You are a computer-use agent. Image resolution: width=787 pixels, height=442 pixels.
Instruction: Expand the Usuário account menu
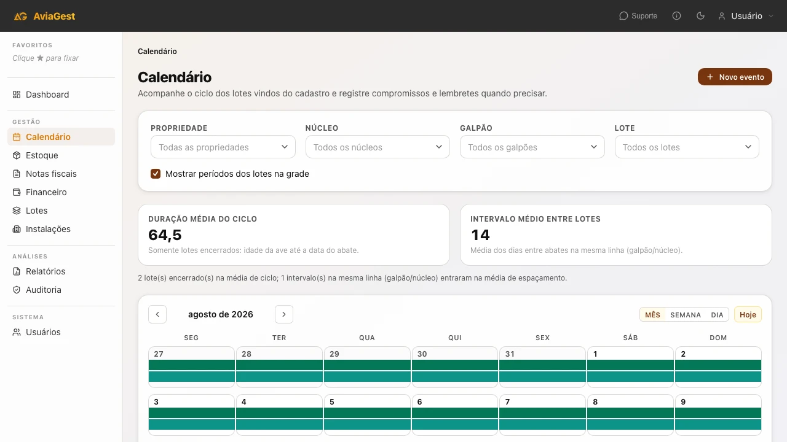click(745, 16)
